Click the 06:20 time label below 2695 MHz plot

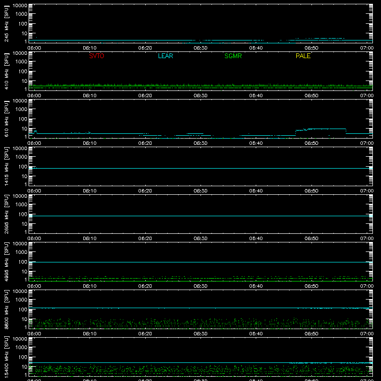point(145,239)
